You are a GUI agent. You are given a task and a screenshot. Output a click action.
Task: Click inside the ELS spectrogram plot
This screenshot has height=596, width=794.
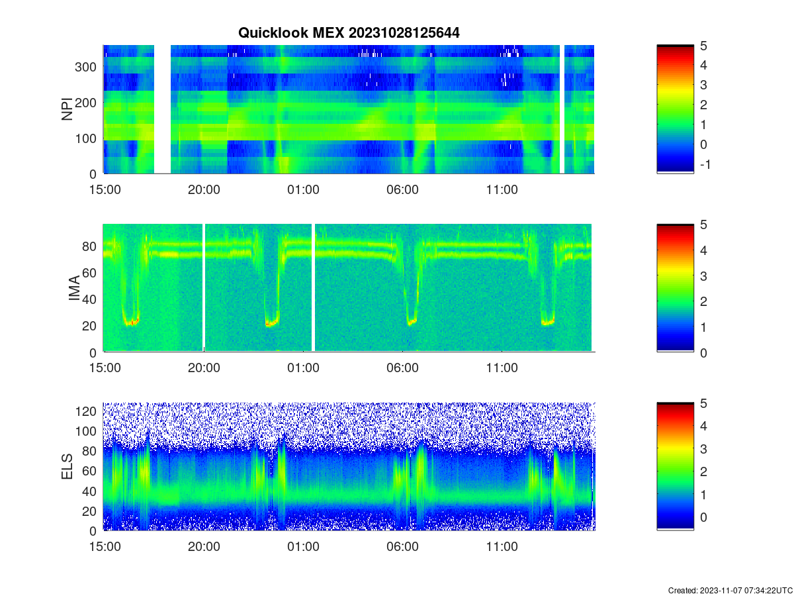(x=349, y=466)
